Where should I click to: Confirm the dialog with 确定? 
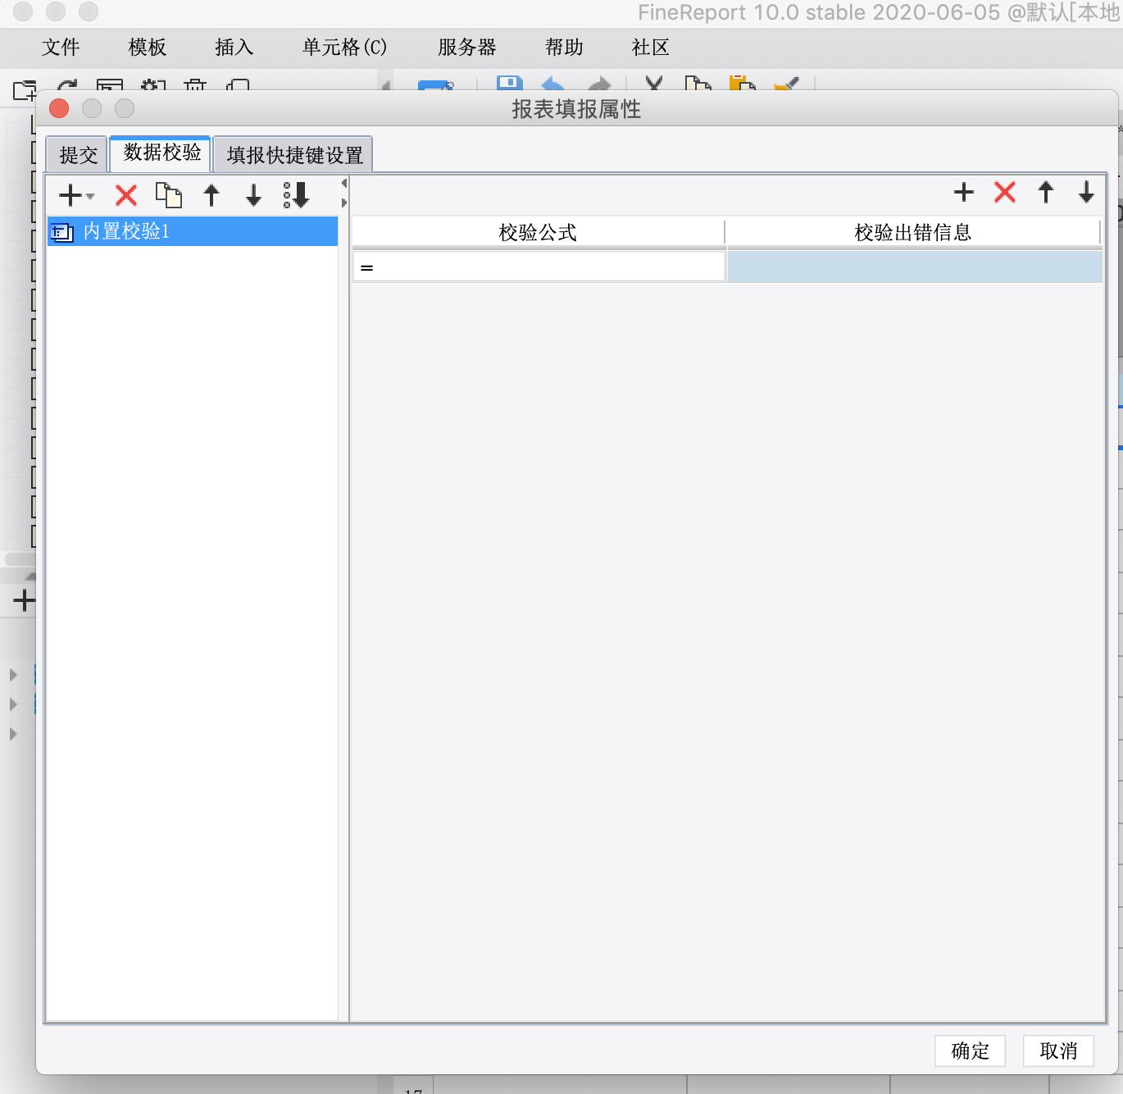970,1051
